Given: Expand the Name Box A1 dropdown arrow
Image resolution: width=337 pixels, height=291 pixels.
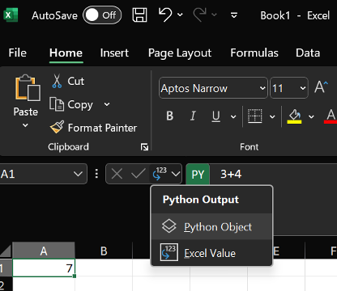Looking at the screenshot, I should pyautogui.click(x=79, y=174).
